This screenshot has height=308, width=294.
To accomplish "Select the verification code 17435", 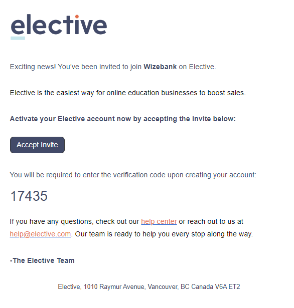I will point(29,196).
